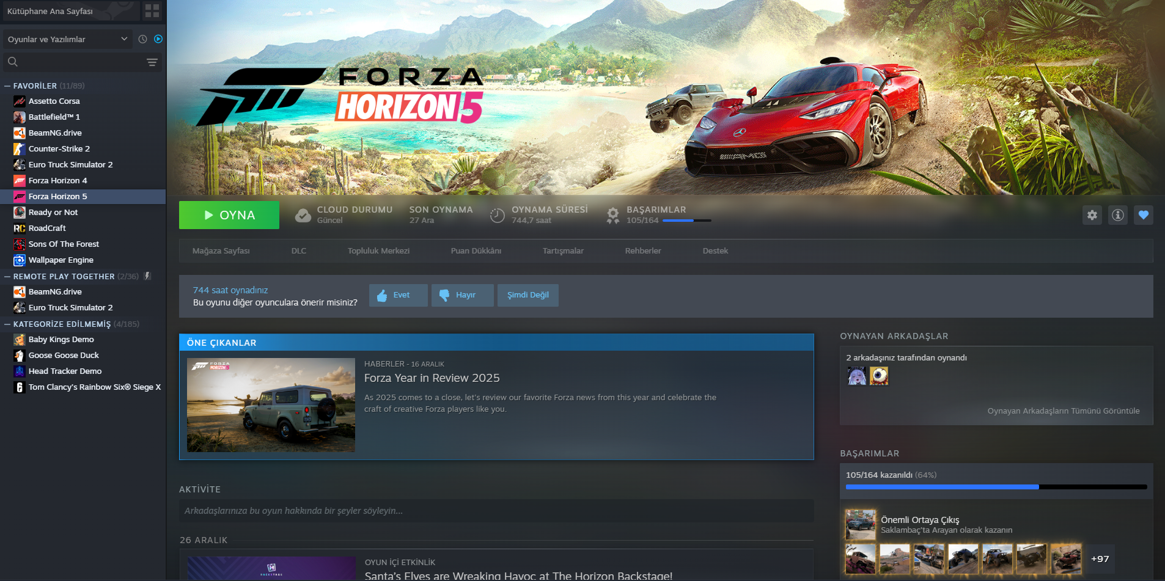Open the Puan Dükkânı tab
1165x581 pixels.
476,251
